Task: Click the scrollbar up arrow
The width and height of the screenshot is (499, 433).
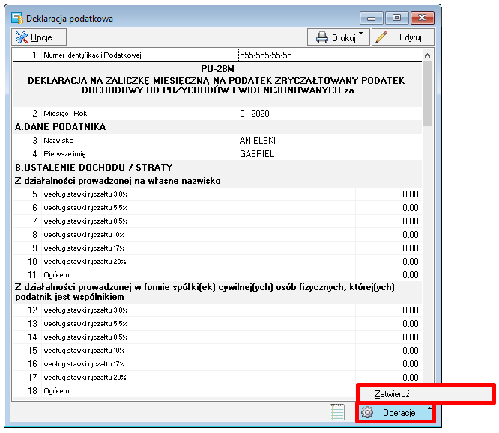Action: [x=427, y=55]
